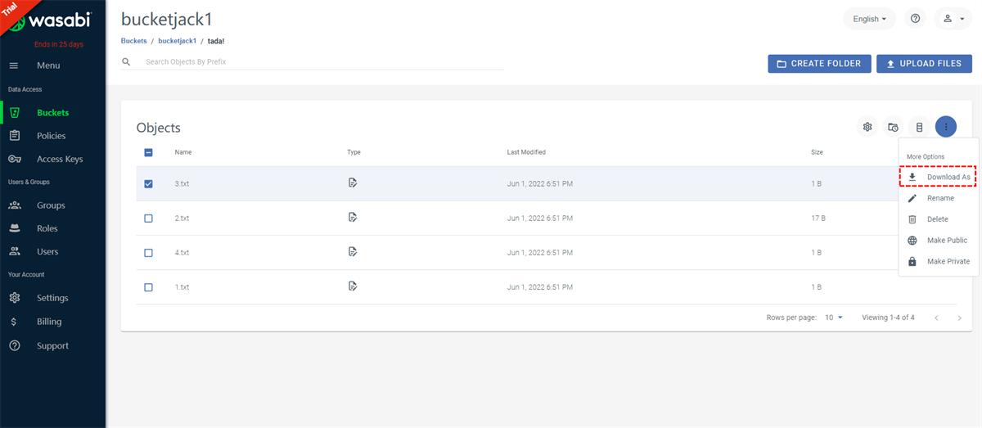This screenshot has height=428, width=982.
Task: Open the English language dropdown
Action: click(x=869, y=19)
